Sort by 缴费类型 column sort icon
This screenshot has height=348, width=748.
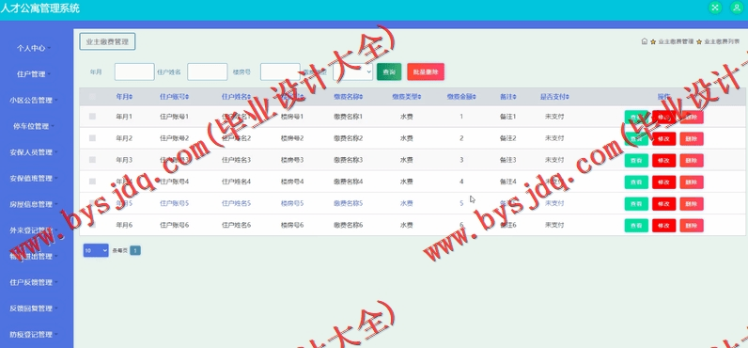point(420,97)
